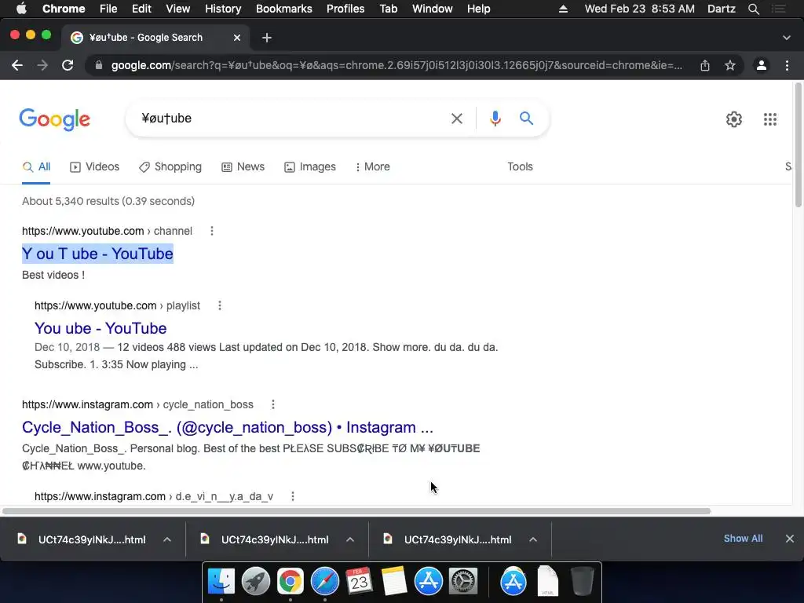Open App Store icon beside Notes
Image resolution: width=804 pixels, height=603 pixels.
429,582
